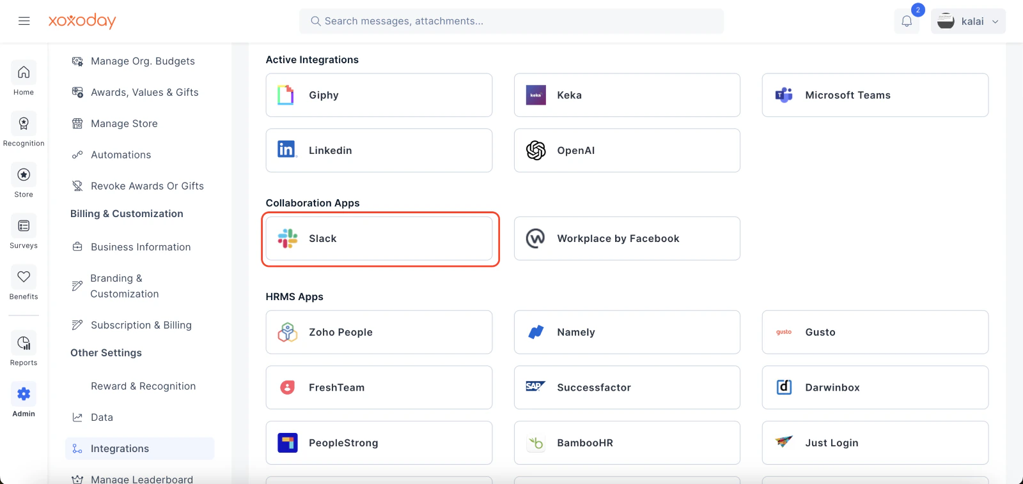Open Reports in sidebar
This screenshot has width=1023, height=484.
[24, 349]
